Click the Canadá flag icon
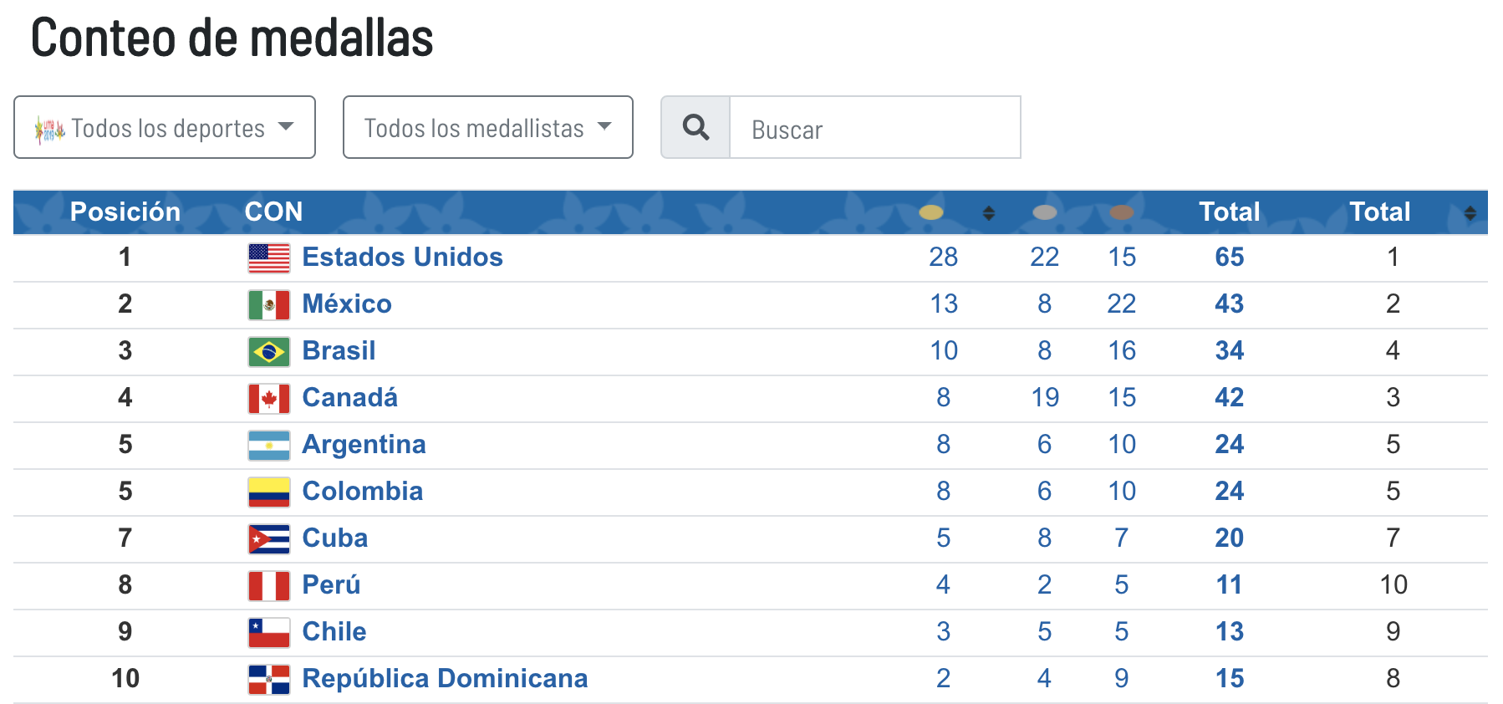Screen dimensions: 1503x704 tap(267, 398)
